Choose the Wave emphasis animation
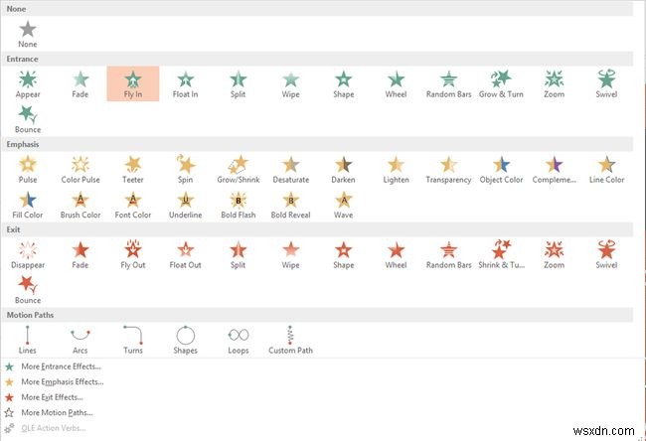This screenshot has width=646, height=441. 344,205
